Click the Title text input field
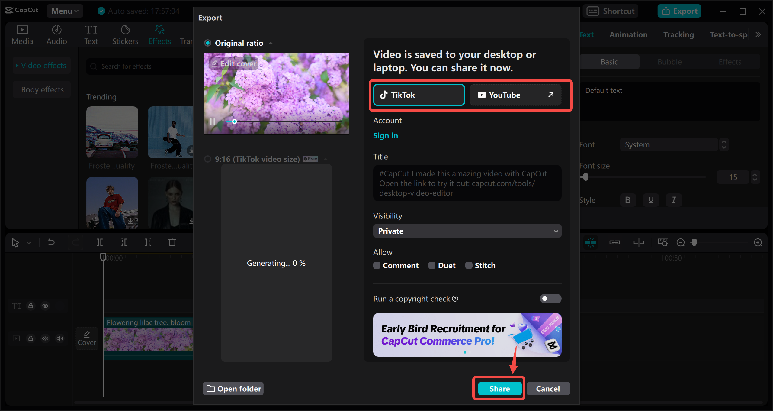The height and width of the screenshot is (411, 773). point(466,183)
